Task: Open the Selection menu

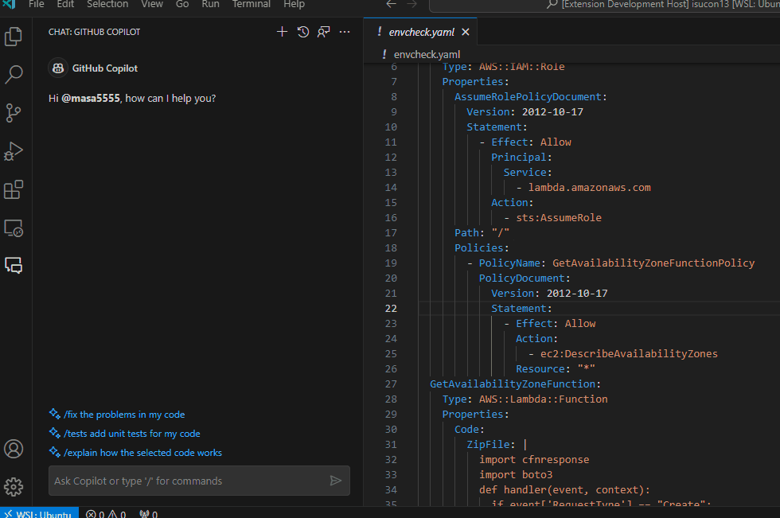Action: point(107,5)
